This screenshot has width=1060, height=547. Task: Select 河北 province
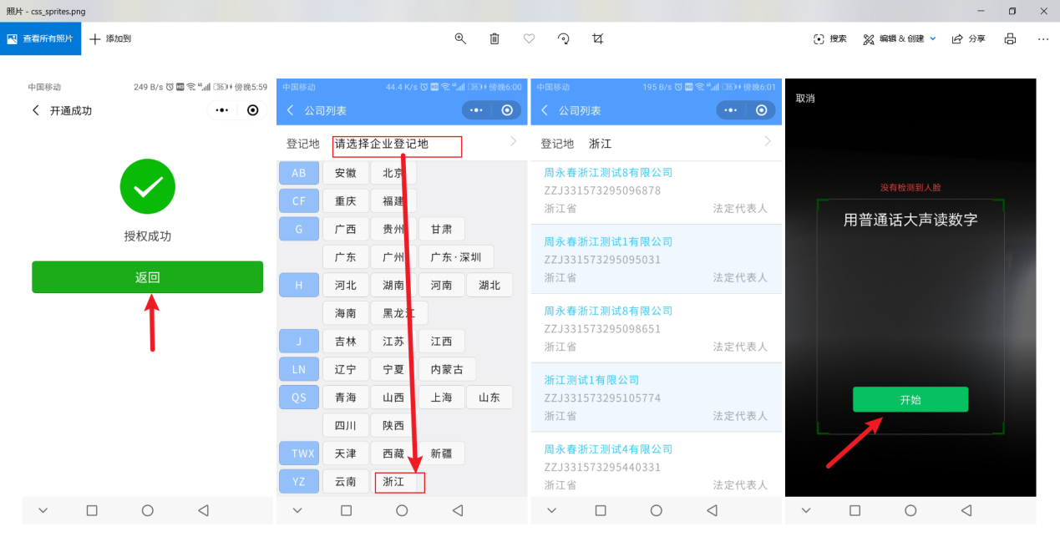click(x=346, y=285)
